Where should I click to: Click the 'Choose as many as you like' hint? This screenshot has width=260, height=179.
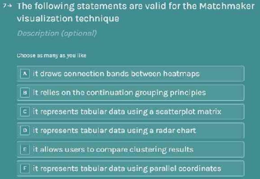[x=52, y=55]
